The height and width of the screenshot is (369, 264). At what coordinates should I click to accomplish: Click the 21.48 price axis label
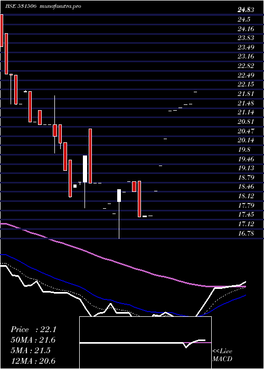pyautogui.click(x=246, y=103)
